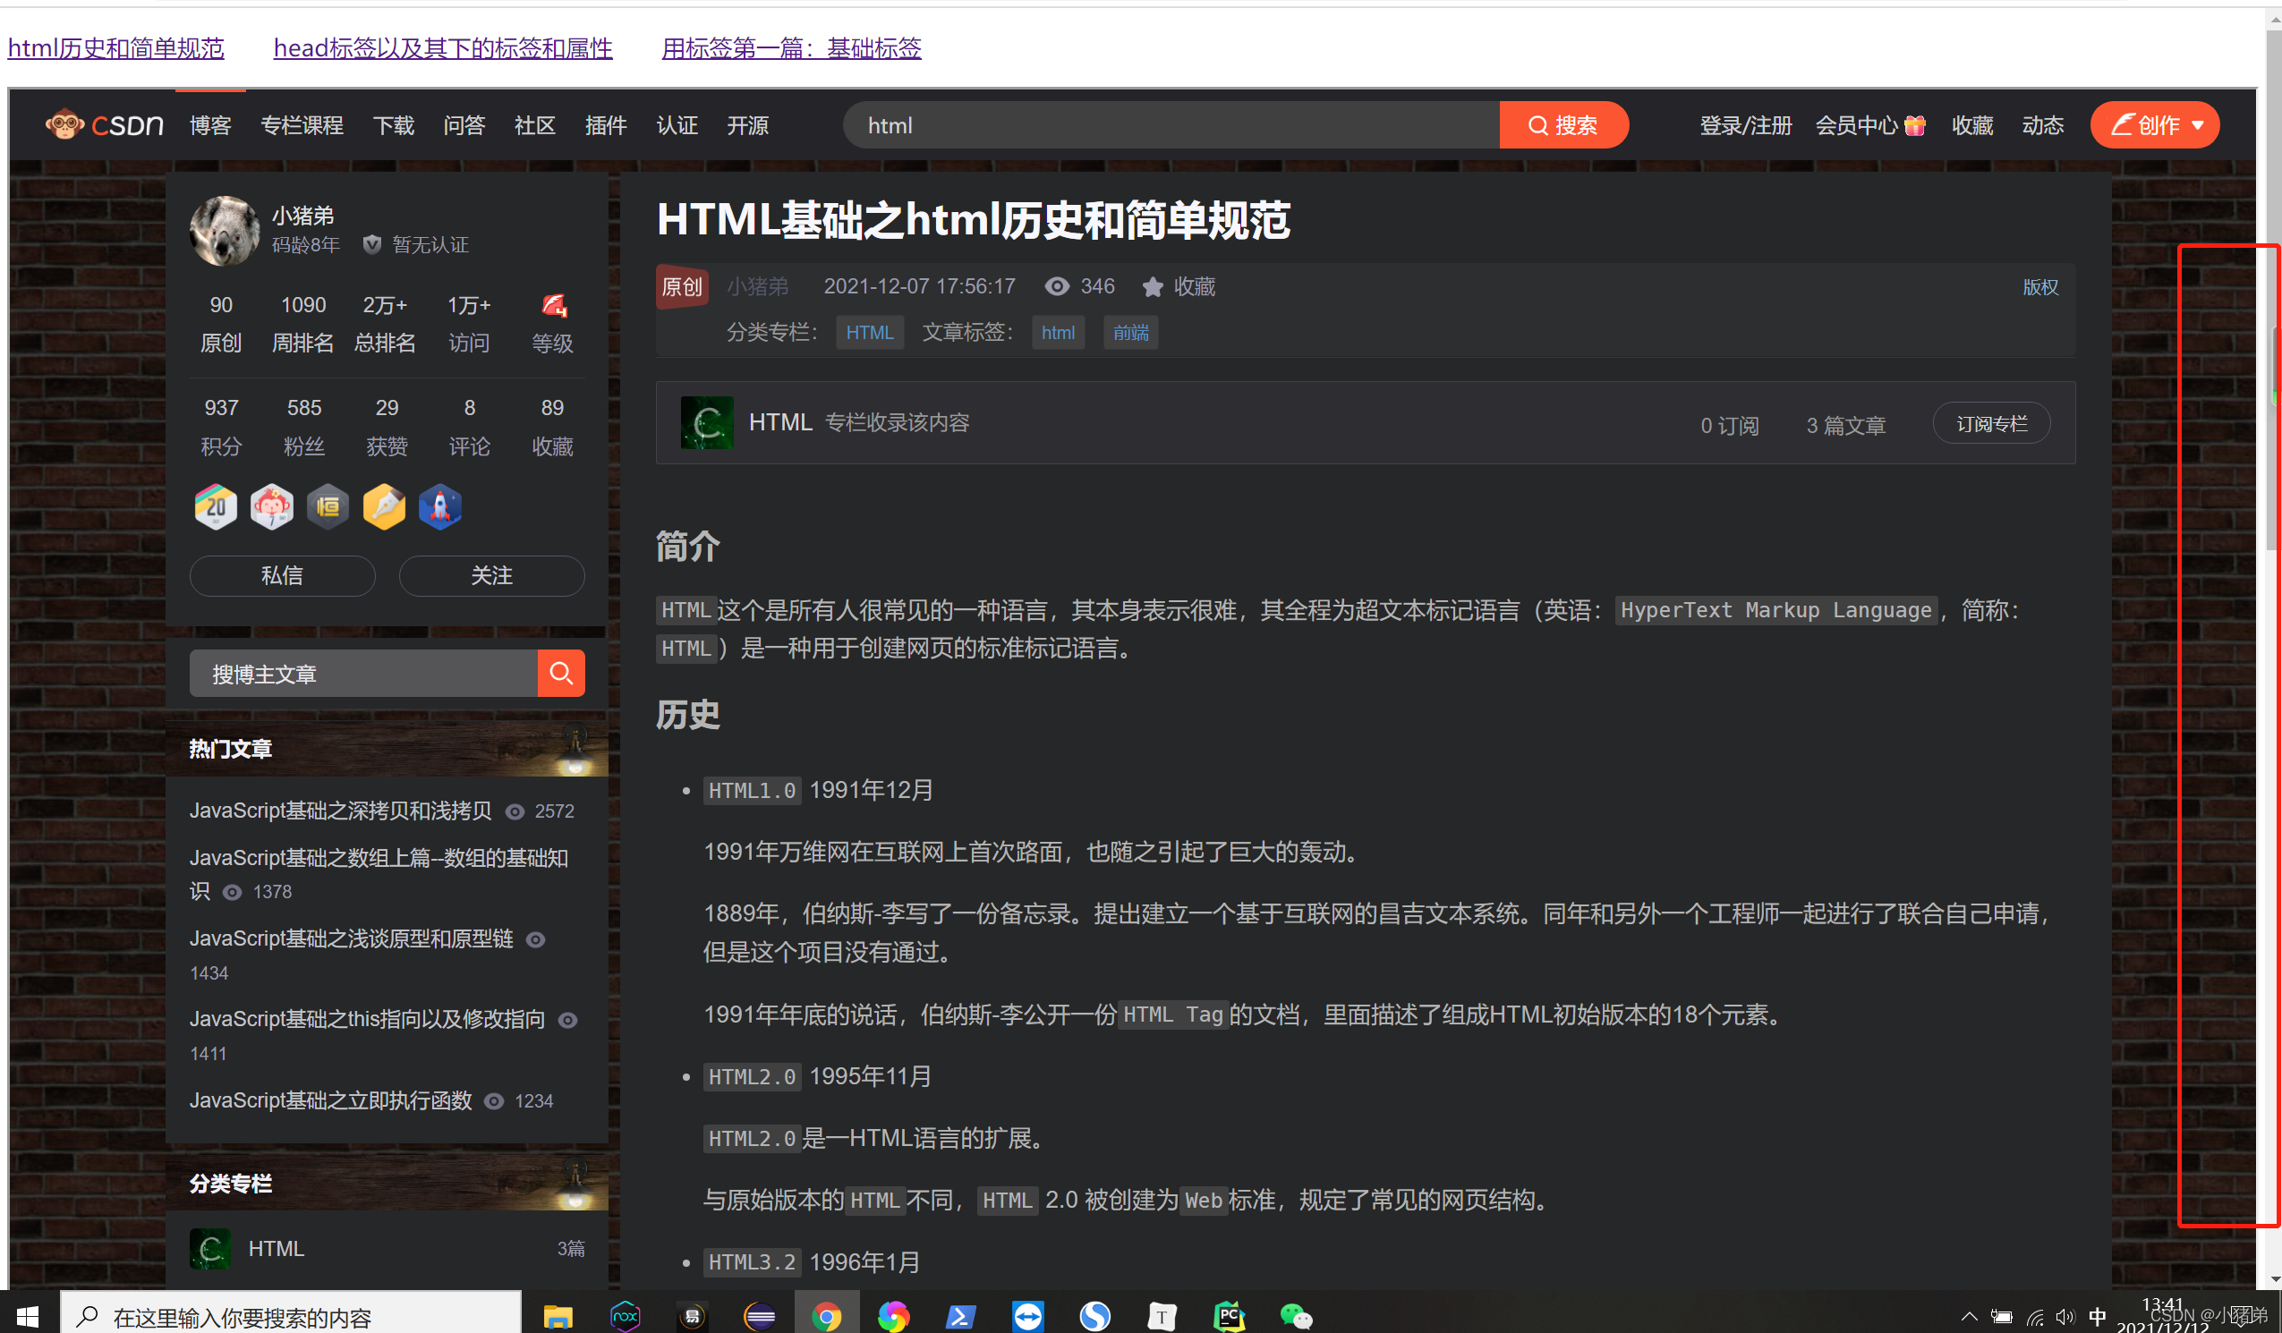Click the orange search button
2282x1333 pixels.
(1563, 125)
